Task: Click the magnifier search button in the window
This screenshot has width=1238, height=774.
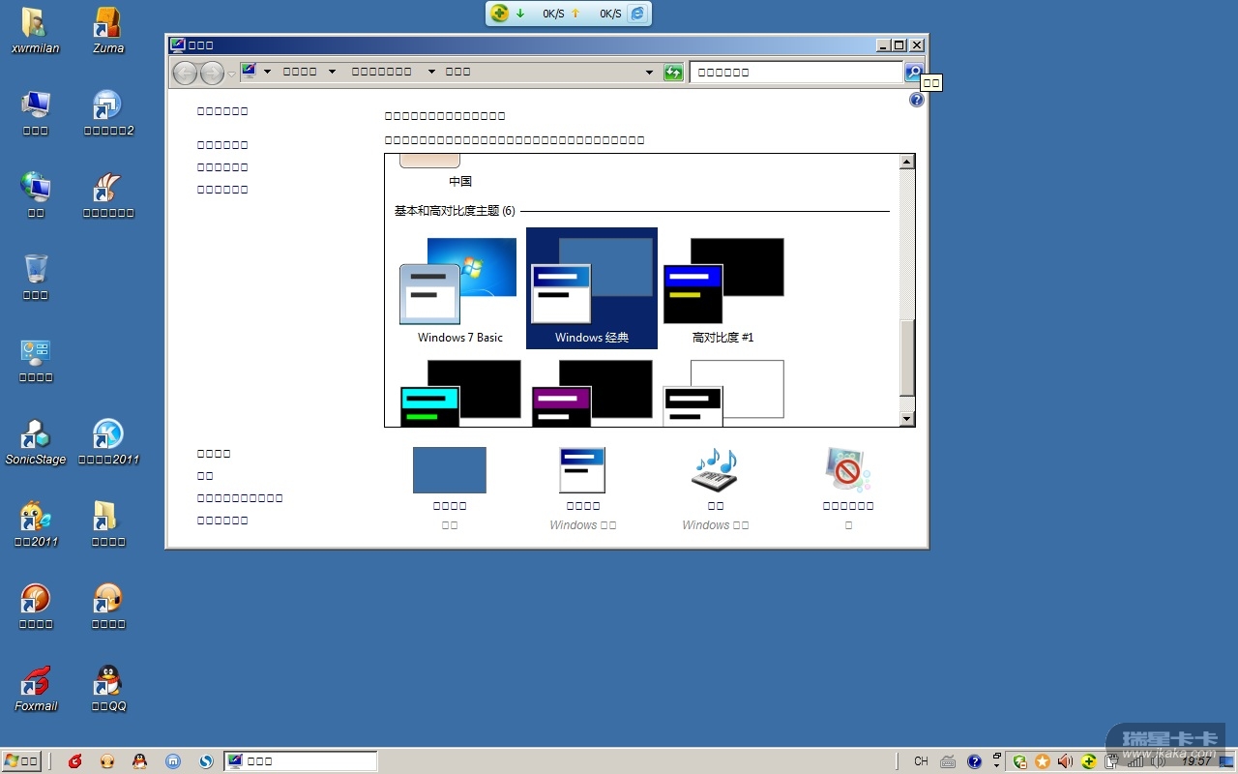Action: point(914,72)
